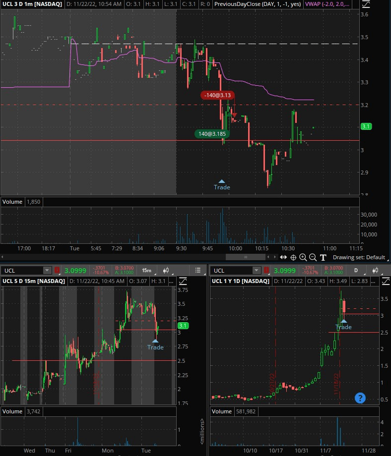This screenshot has width=391, height=456.
Task: Open the 15m timeframe selector
Action: 147,271
